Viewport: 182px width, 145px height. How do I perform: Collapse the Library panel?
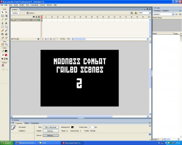point(155,11)
